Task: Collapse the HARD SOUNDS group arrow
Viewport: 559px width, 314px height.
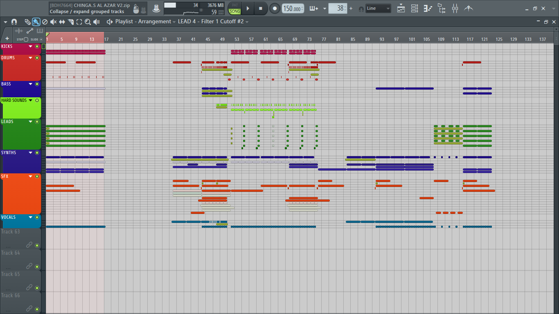Action: (x=30, y=101)
